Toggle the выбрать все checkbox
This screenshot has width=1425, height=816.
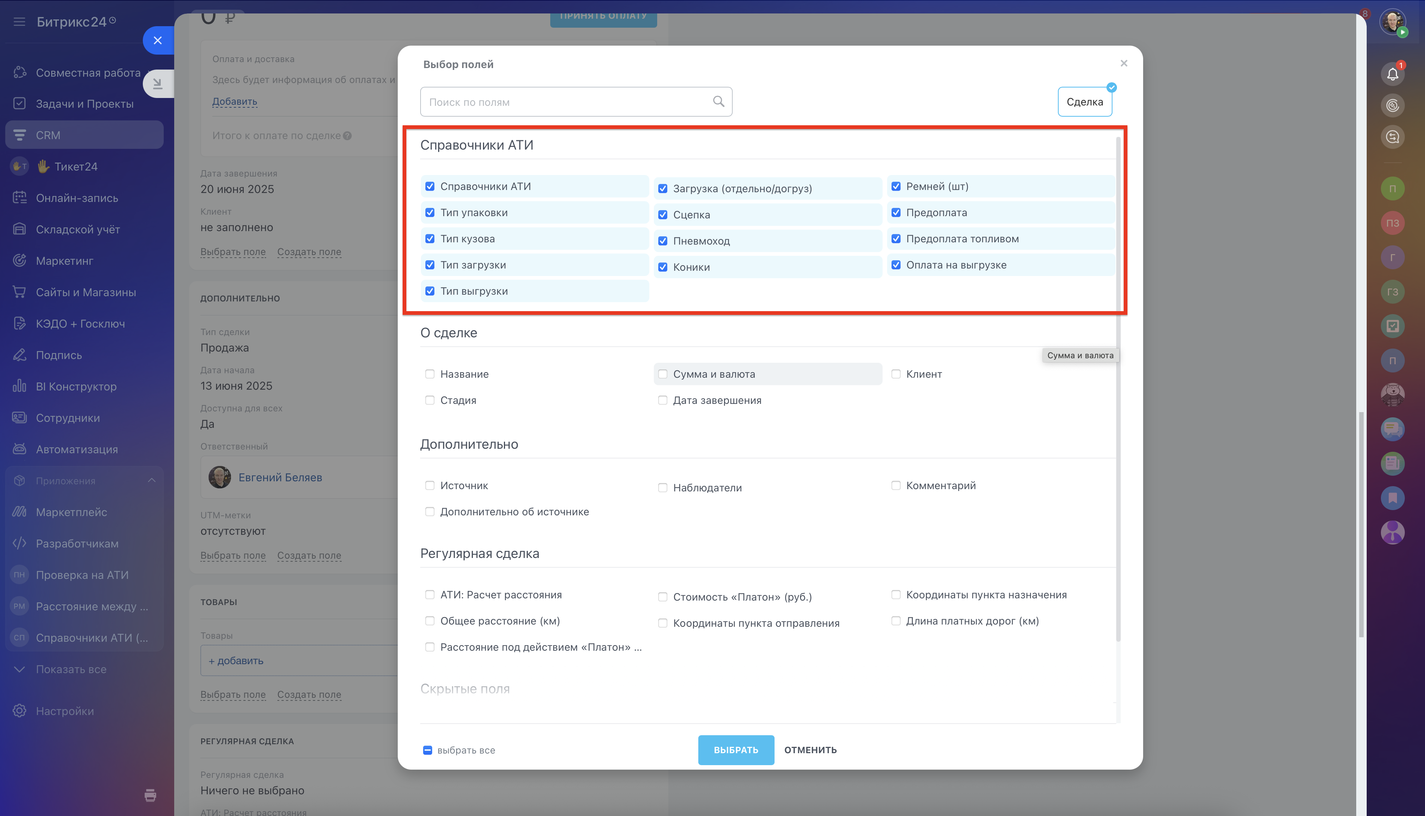427,750
